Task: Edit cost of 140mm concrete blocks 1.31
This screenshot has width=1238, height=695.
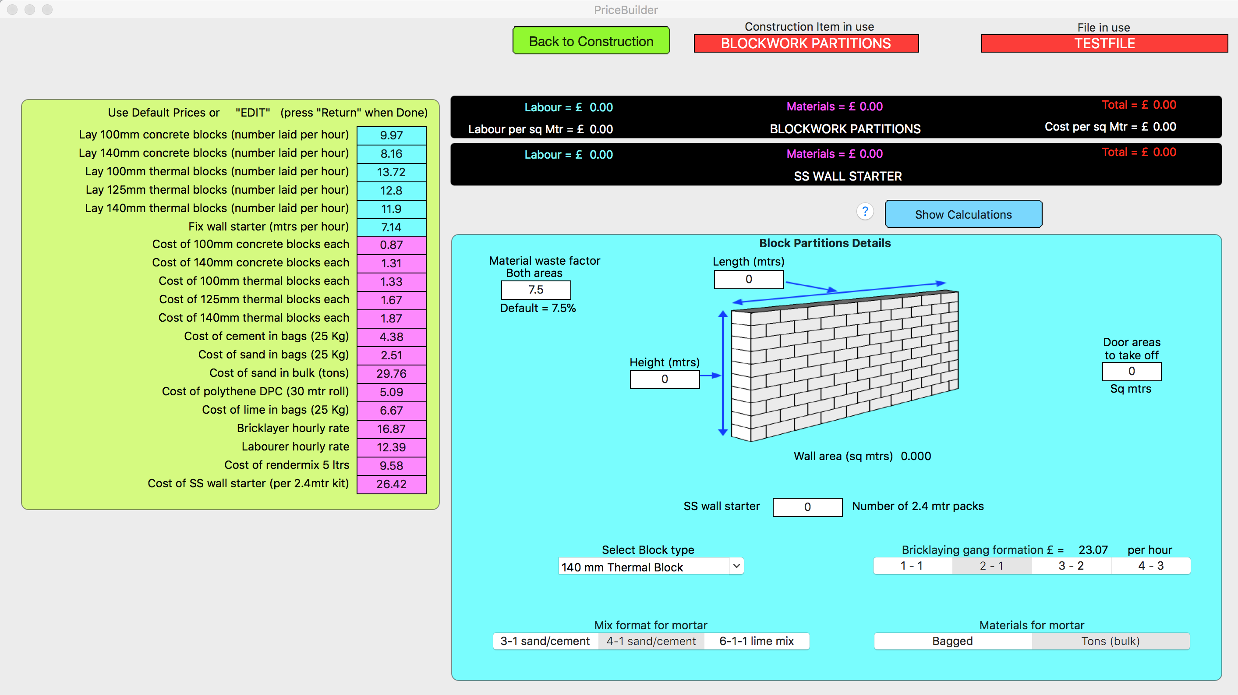Action: pos(391,263)
